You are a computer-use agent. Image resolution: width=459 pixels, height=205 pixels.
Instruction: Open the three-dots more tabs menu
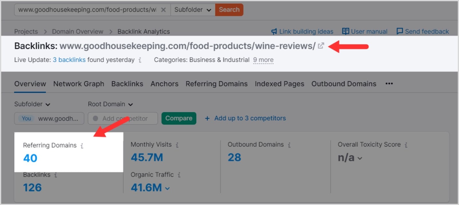click(x=389, y=84)
